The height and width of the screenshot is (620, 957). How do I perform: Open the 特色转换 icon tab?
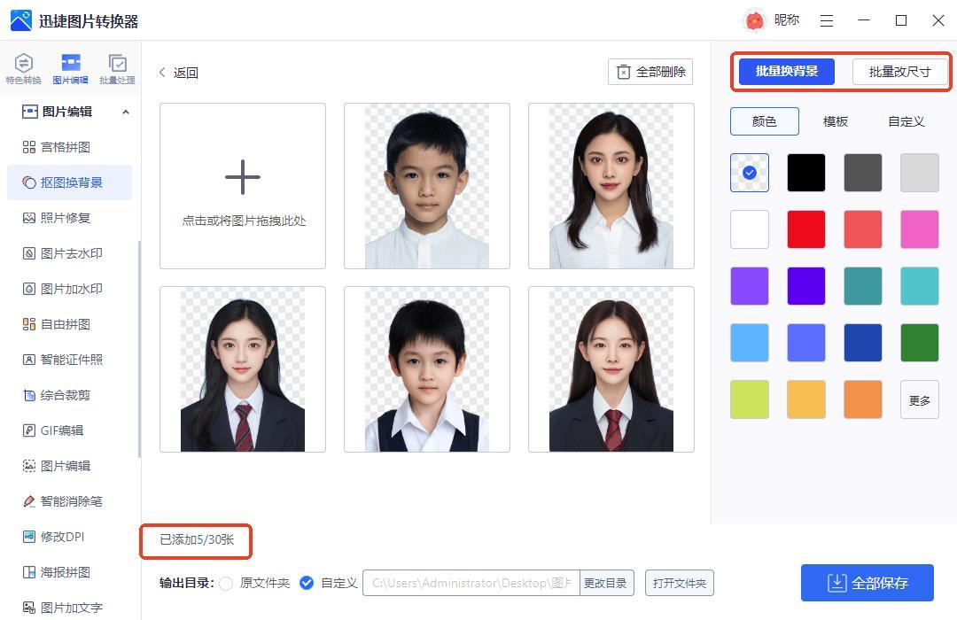point(24,67)
